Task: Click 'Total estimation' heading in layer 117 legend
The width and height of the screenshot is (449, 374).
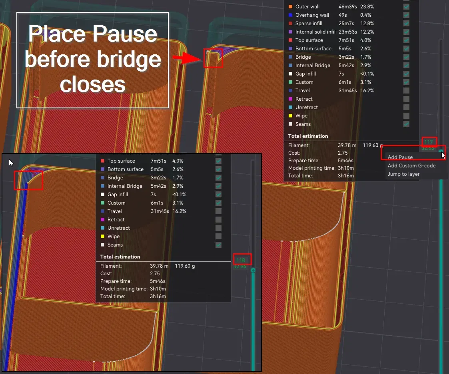Action: [x=308, y=136]
